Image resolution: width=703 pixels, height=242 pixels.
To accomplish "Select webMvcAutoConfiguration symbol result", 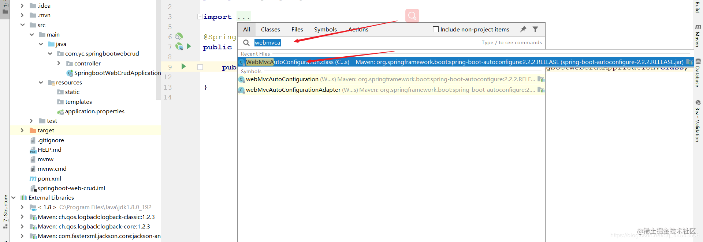I will click(x=391, y=79).
